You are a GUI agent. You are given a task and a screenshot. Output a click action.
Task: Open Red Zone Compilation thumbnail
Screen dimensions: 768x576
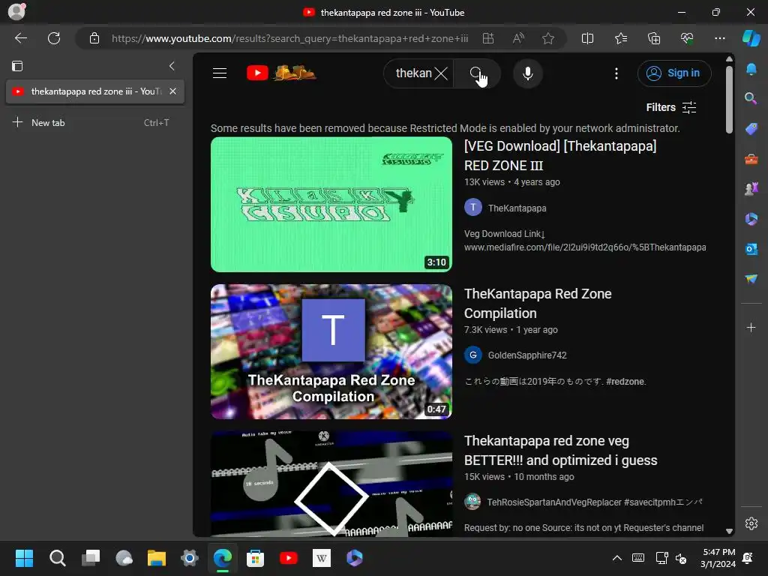(331, 352)
